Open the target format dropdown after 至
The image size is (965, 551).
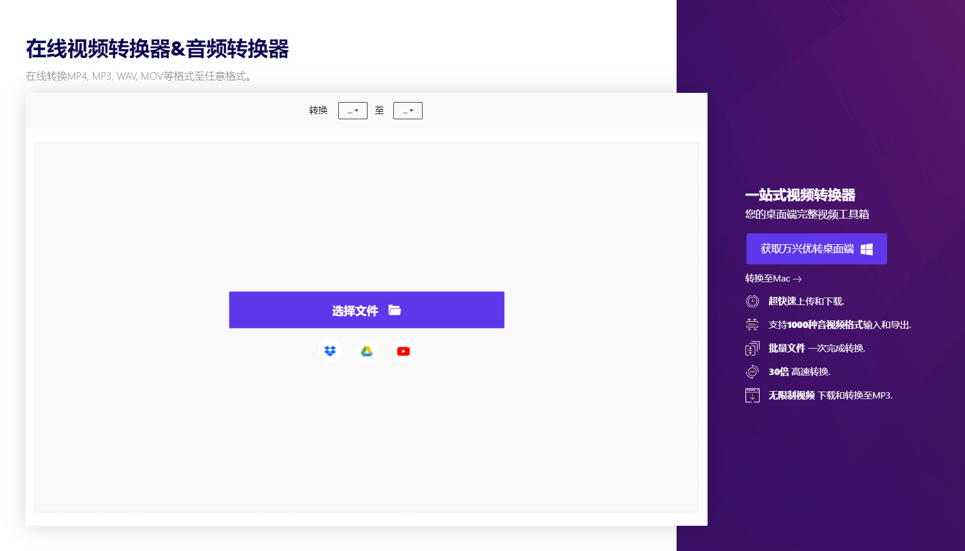coord(408,110)
